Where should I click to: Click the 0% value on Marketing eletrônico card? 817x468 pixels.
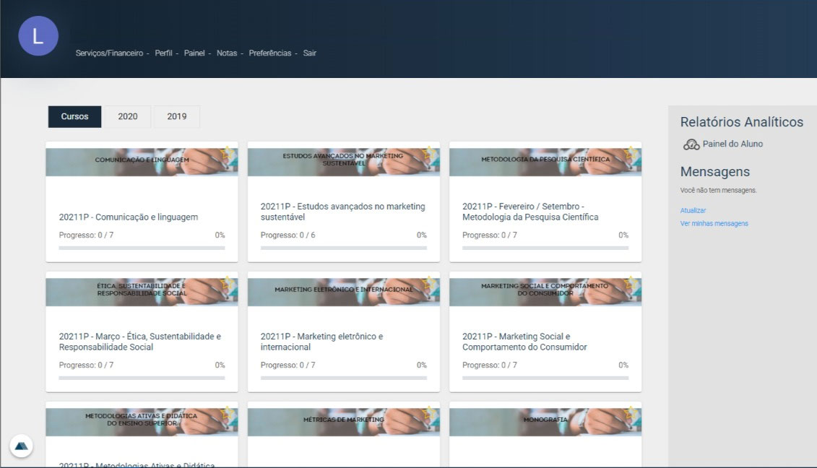[422, 365]
